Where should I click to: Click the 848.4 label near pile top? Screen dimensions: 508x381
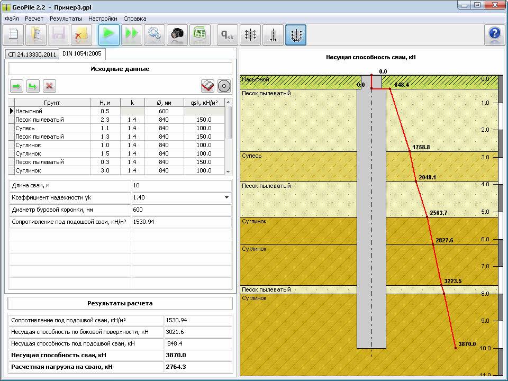402,85
